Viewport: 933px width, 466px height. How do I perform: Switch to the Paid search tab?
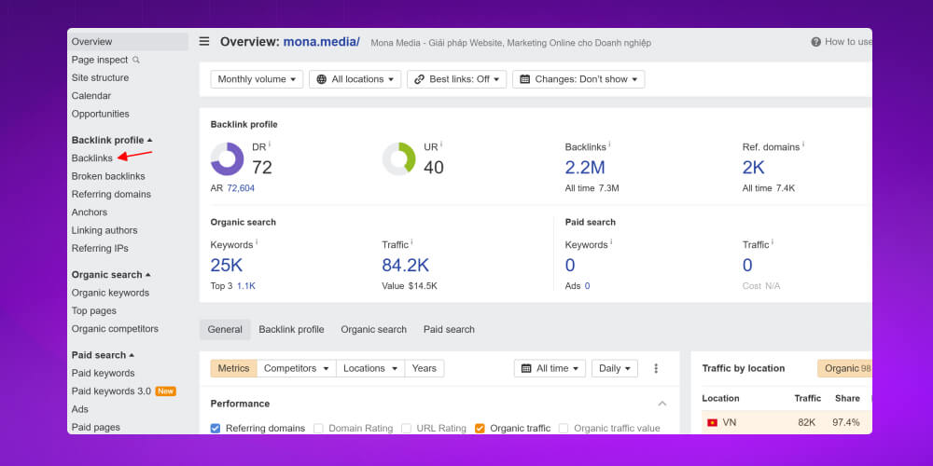450,329
